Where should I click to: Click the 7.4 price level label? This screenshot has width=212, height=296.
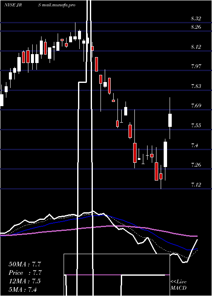(x=195, y=145)
